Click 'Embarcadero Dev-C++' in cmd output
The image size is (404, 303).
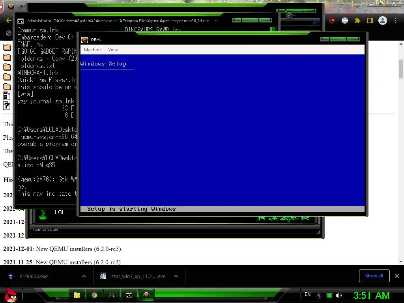pyautogui.click(x=47, y=37)
